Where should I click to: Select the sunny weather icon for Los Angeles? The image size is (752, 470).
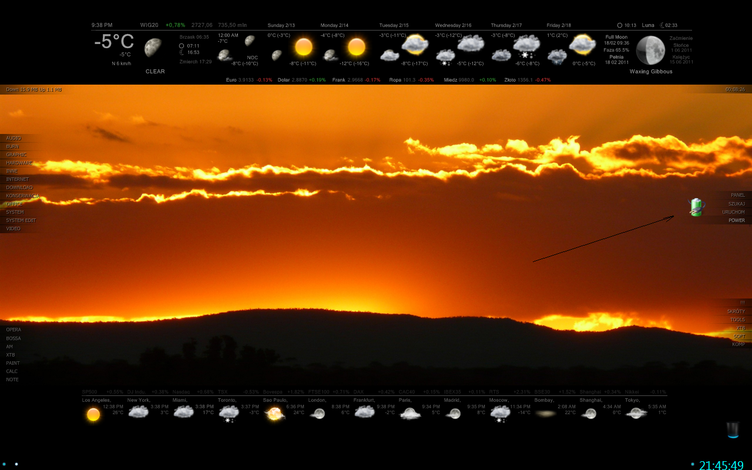coord(93,414)
